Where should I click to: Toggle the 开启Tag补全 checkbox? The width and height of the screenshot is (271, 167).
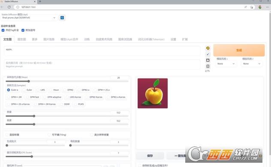3,30
